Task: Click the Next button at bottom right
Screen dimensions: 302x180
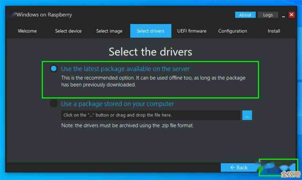Action: (278, 167)
